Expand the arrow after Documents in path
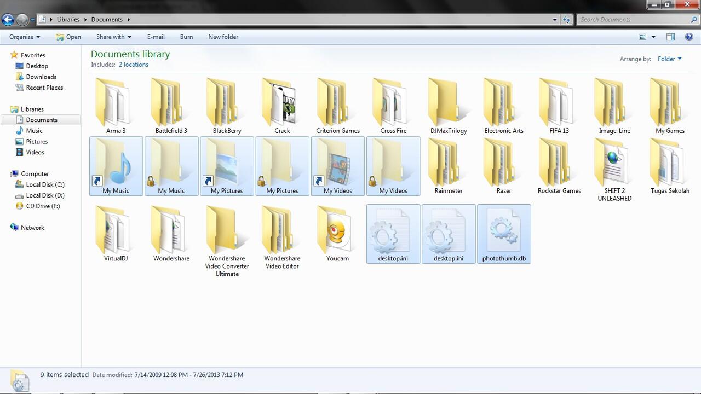701x394 pixels. pos(129,20)
